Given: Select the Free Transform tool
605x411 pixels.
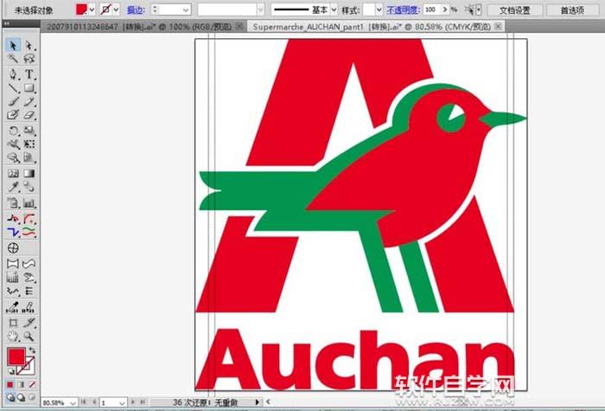Looking at the screenshot, I should 29,144.
